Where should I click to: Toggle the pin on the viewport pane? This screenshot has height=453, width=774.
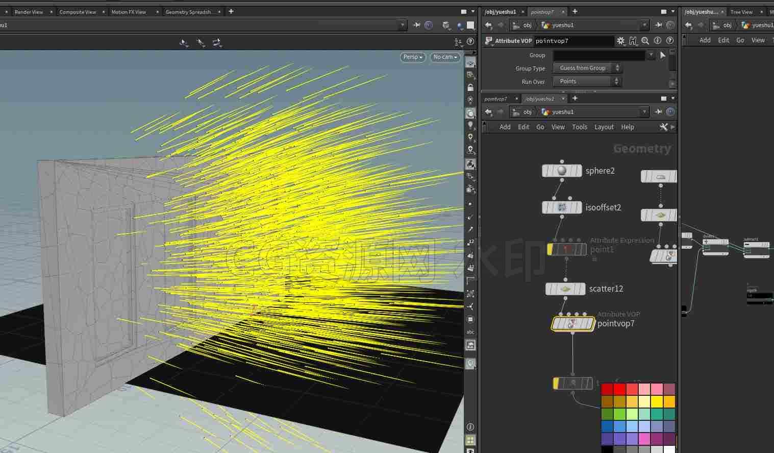point(416,25)
